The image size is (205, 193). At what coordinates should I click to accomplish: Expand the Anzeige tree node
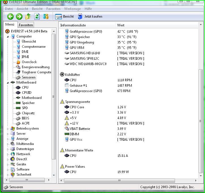pyautogui.click(x=8, y=139)
